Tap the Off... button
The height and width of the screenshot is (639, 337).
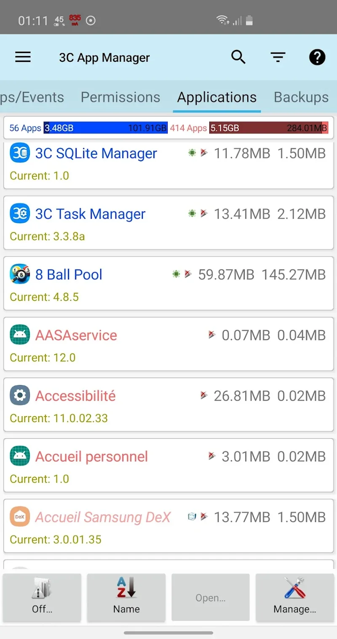point(42,597)
